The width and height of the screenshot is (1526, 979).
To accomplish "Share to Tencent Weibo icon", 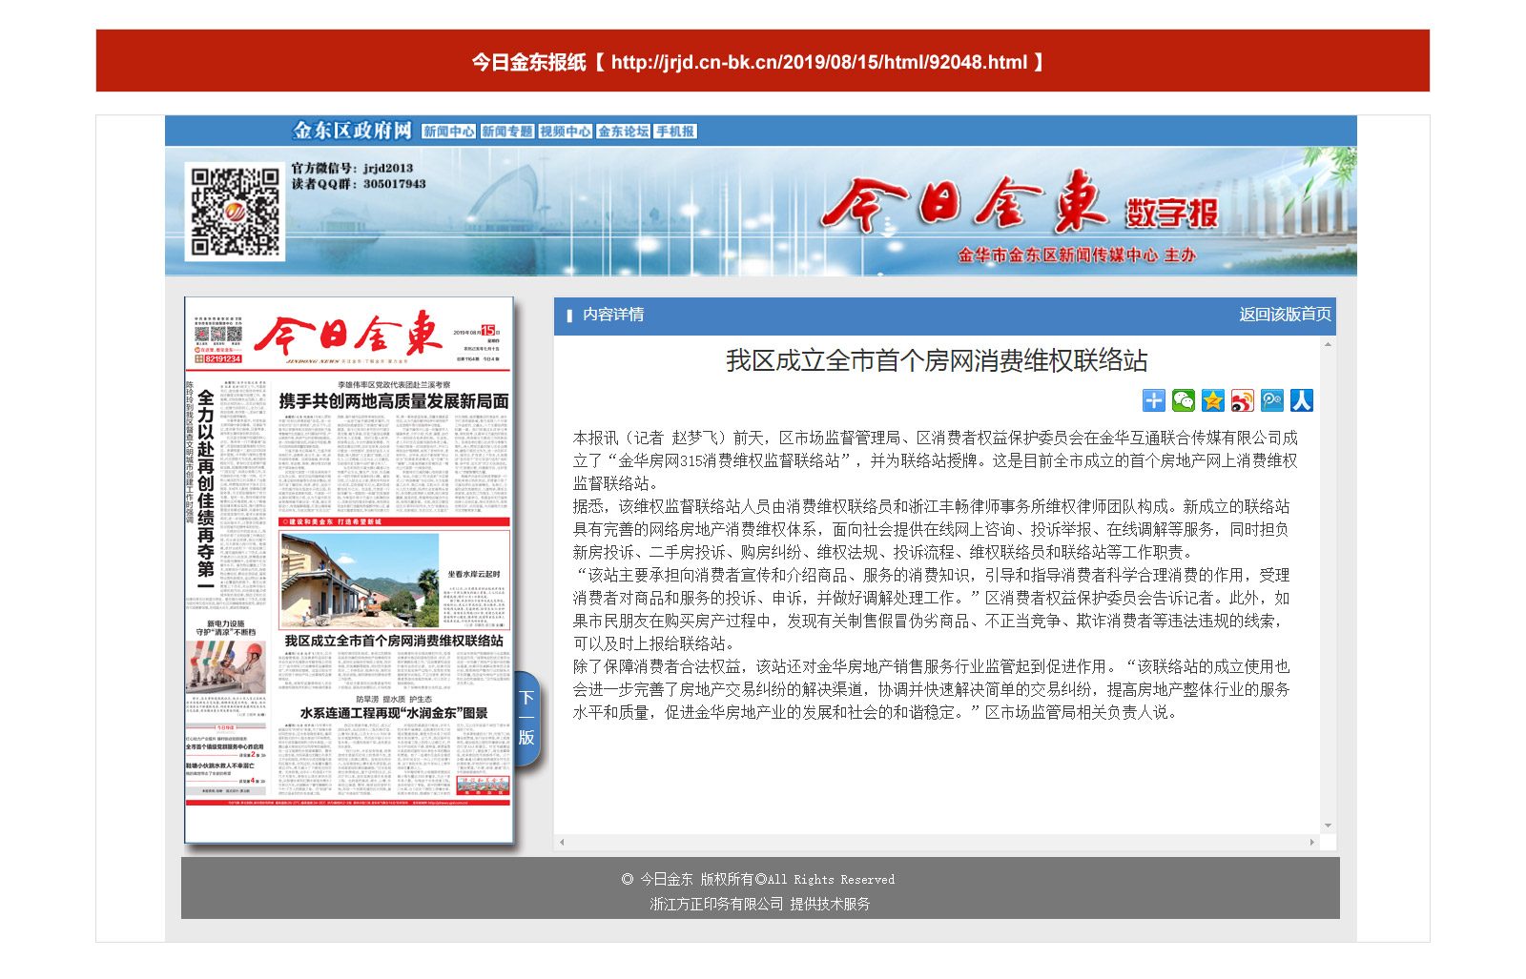I will tap(1272, 400).
